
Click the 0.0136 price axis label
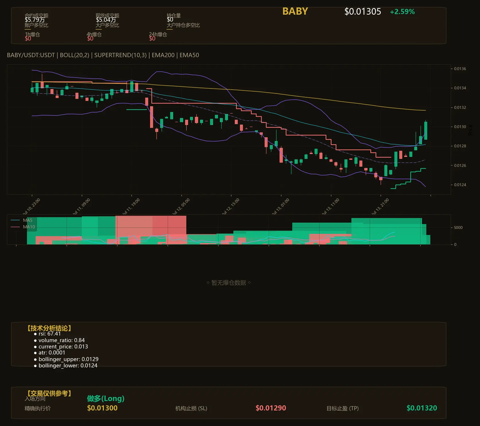point(460,69)
